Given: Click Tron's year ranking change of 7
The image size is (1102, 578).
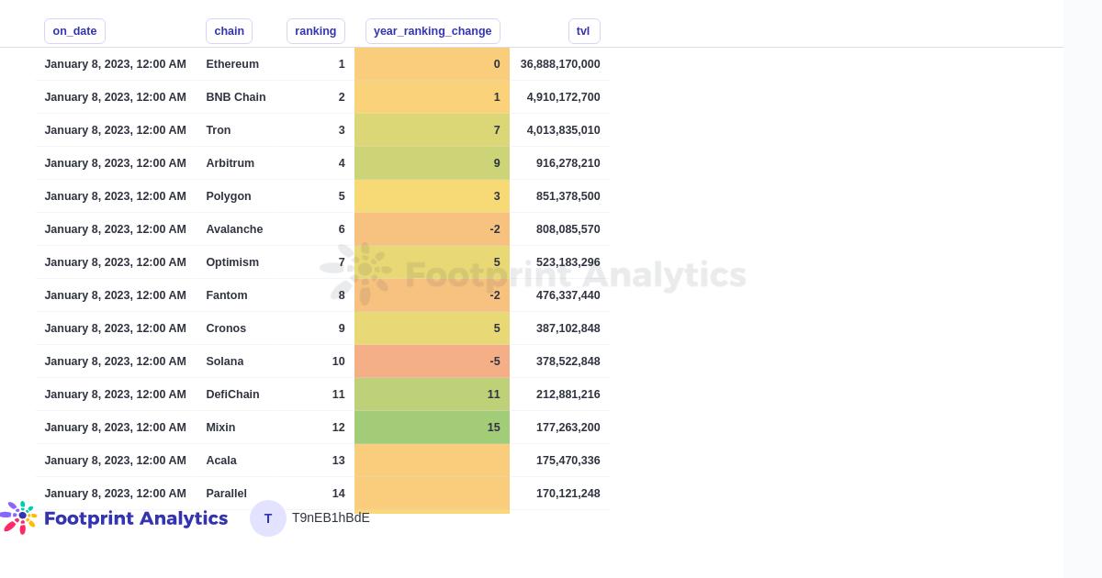Looking at the screenshot, I should pyautogui.click(x=432, y=130).
